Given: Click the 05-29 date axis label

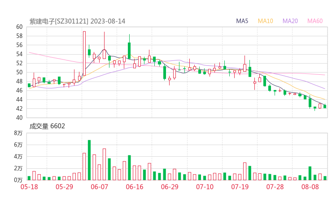Looking at the screenshot, I should [64, 187].
